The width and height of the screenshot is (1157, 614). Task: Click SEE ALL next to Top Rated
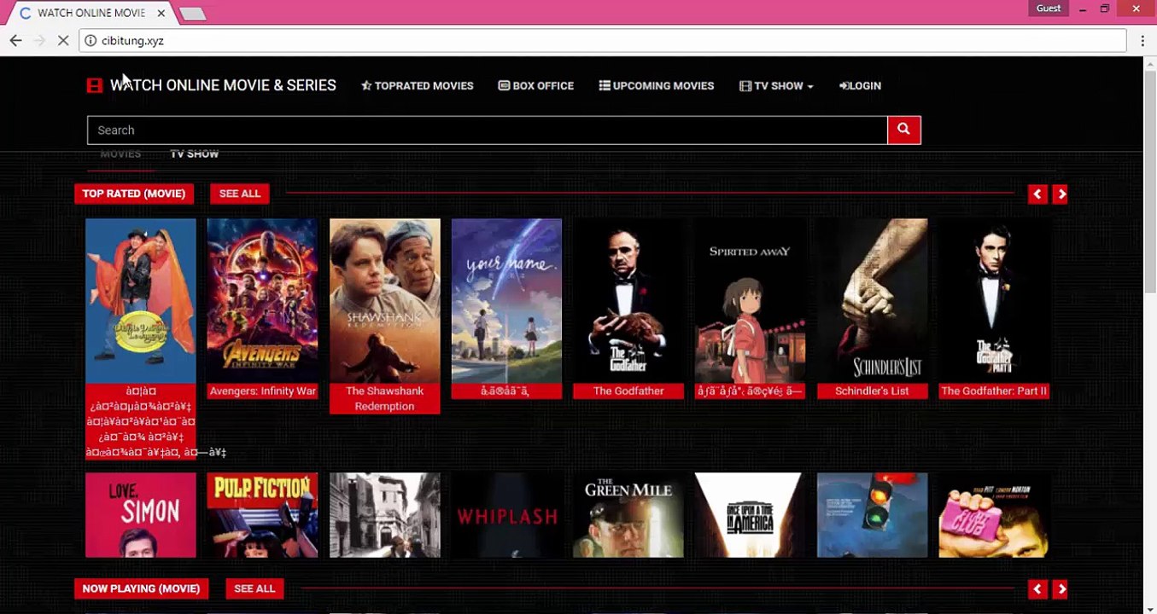coord(240,194)
